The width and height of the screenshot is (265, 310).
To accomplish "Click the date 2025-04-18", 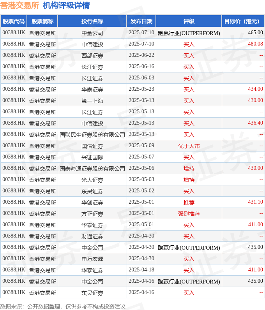I will tap(141, 269).
